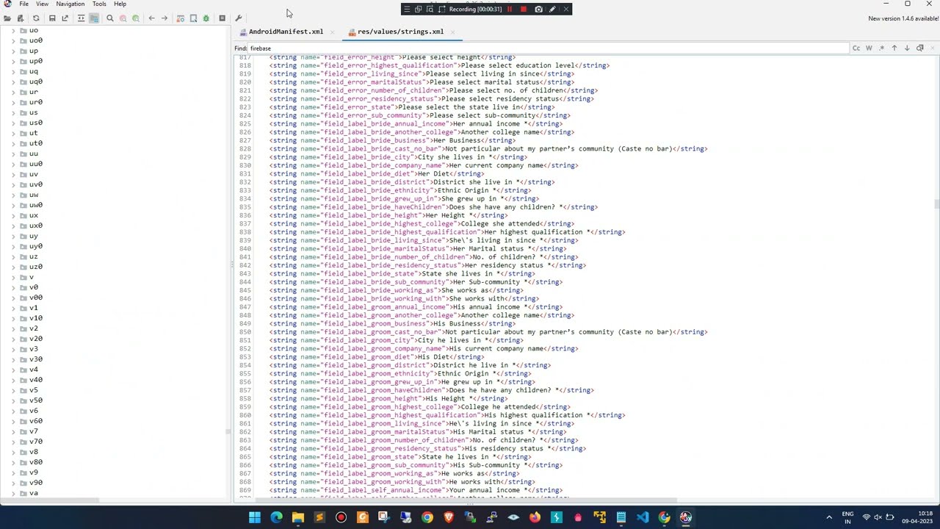
Task: Expand the us package folder
Action: point(13,113)
